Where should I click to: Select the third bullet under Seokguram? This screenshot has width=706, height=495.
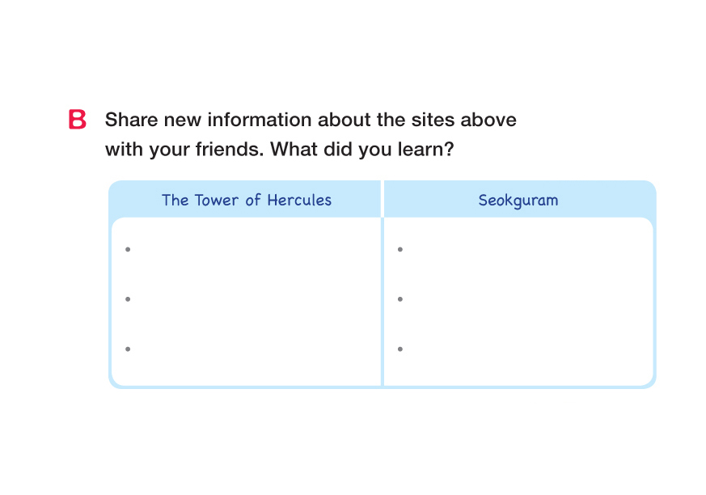[400, 349]
